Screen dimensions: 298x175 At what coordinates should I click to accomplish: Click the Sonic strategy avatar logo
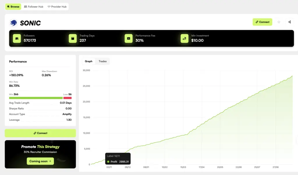tap(13, 23)
